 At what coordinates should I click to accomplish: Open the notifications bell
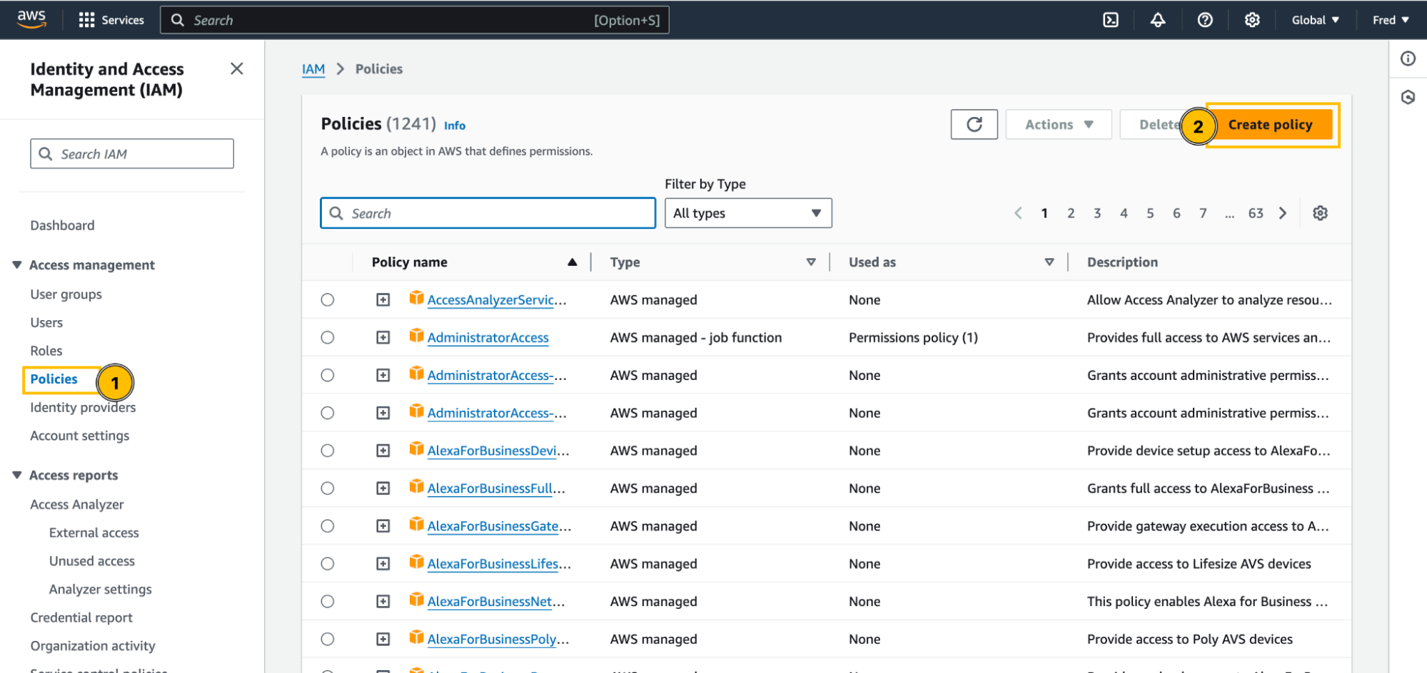coord(1158,20)
